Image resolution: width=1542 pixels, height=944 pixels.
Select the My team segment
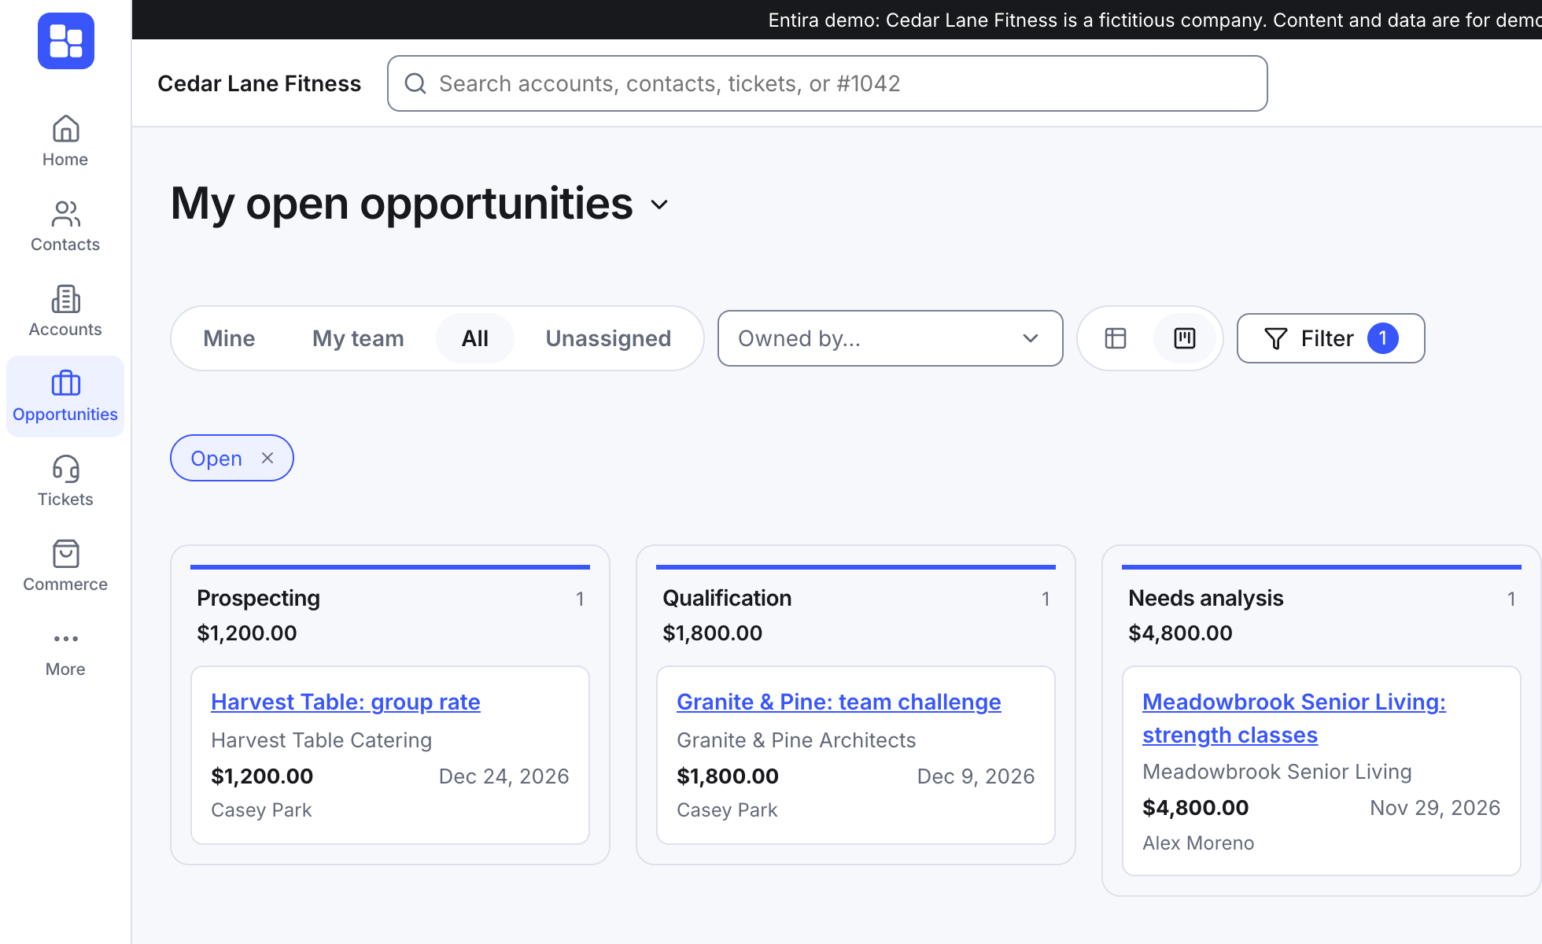[x=358, y=338]
